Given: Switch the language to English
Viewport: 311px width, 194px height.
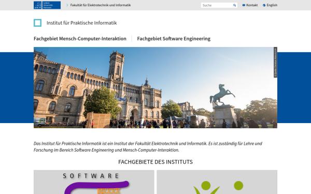Looking at the screenshot, I should [x=272, y=5].
